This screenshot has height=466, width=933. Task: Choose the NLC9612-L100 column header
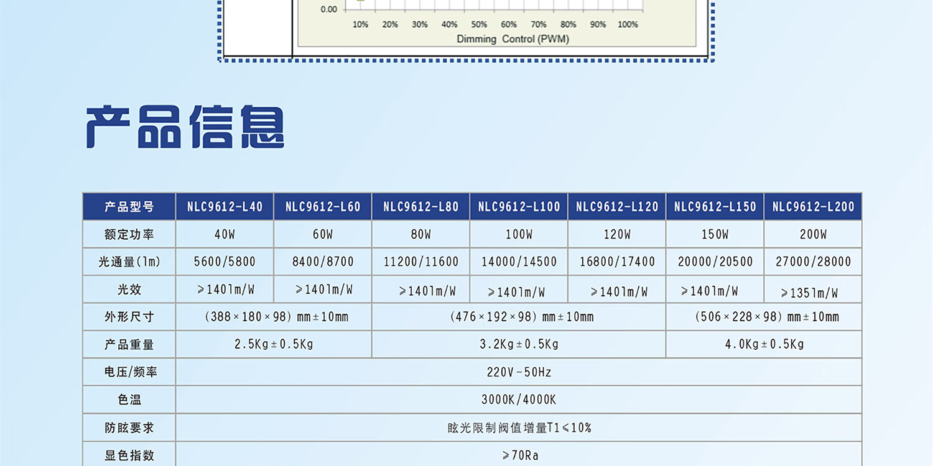tap(519, 207)
